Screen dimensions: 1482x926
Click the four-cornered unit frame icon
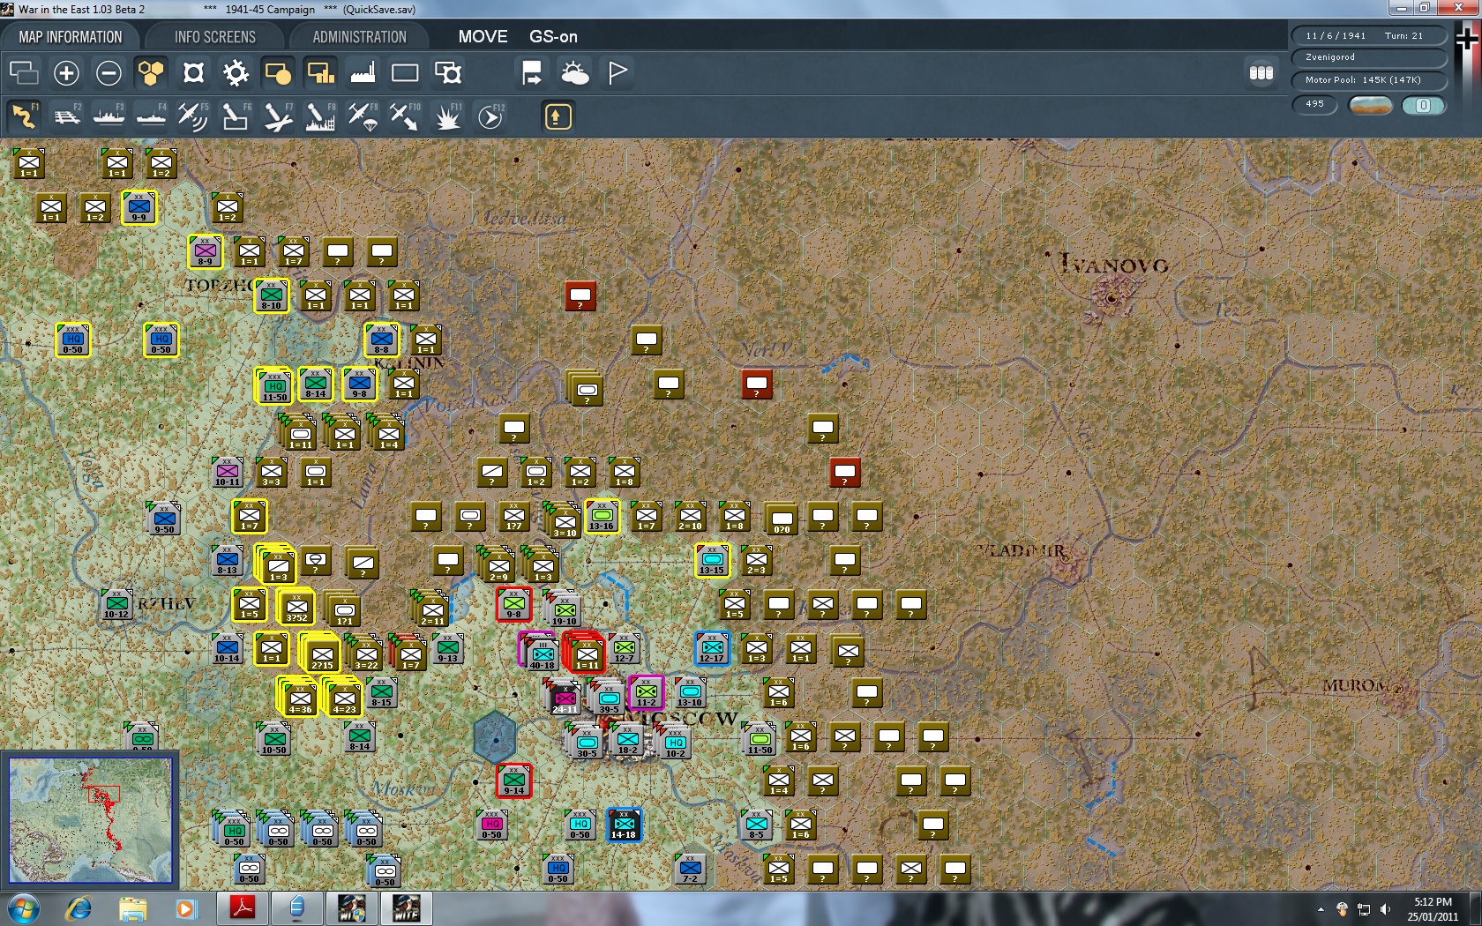[193, 72]
